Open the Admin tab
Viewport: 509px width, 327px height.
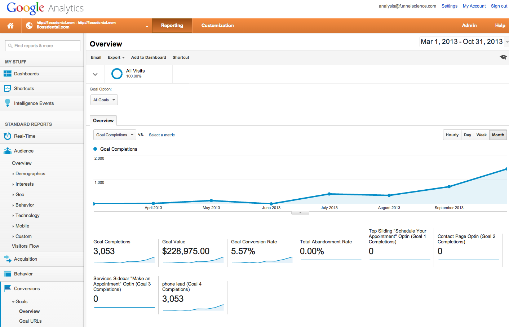pyautogui.click(x=469, y=26)
